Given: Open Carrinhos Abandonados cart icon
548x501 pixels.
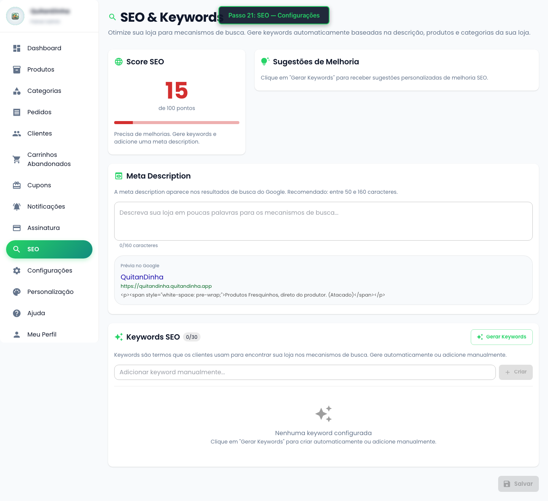Looking at the screenshot, I should pos(17,160).
